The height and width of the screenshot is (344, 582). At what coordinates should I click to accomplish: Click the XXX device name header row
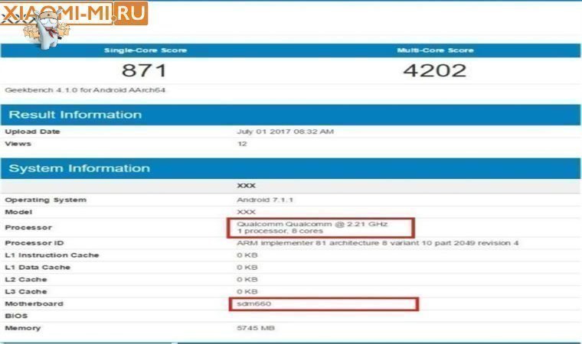coord(291,186)
